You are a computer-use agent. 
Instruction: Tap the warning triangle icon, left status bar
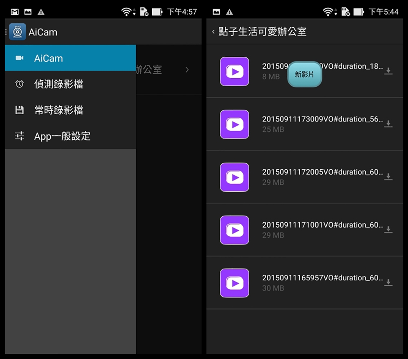[41, 12]
